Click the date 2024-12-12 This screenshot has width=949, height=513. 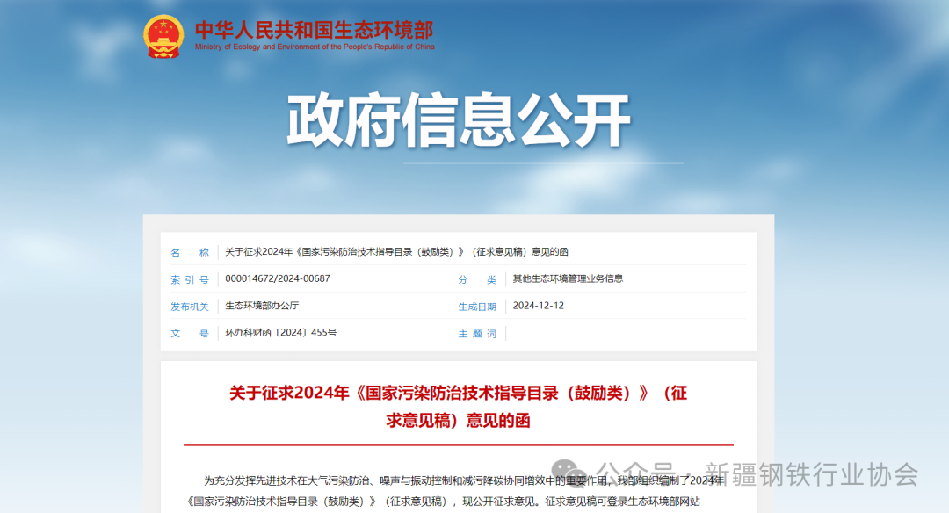(x=538, y=307)
